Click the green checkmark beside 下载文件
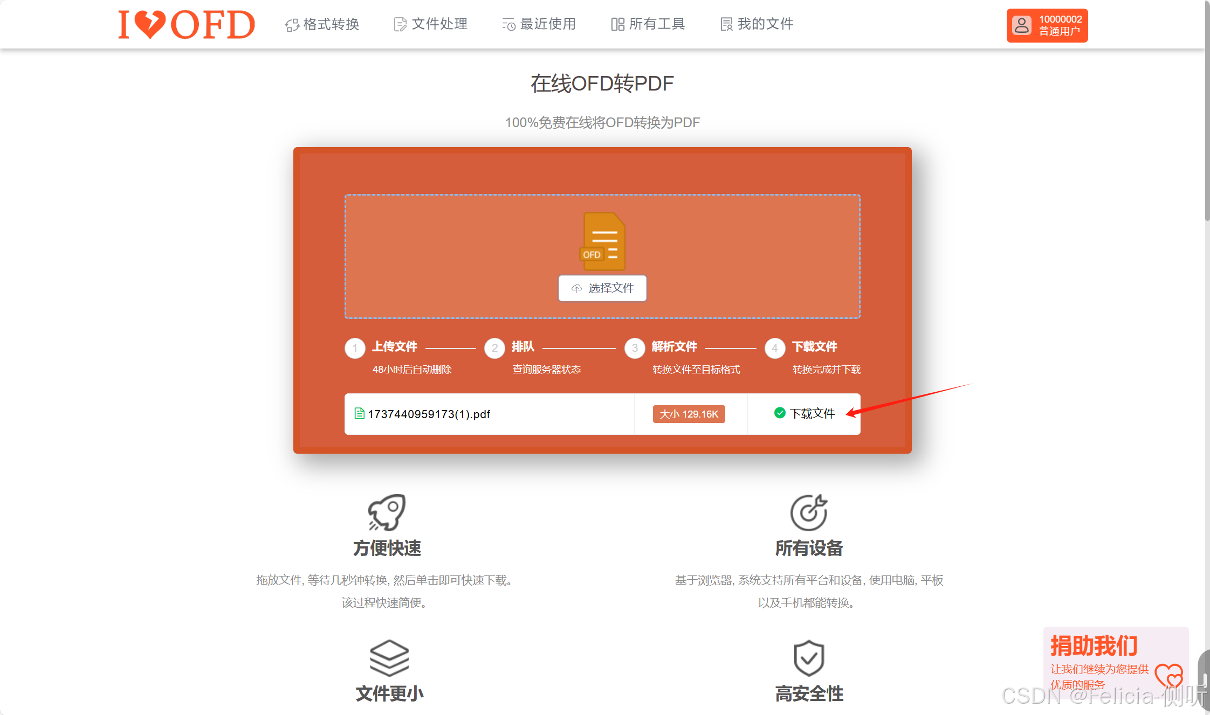Screen dimensions: 1210x715 point(779,413)
